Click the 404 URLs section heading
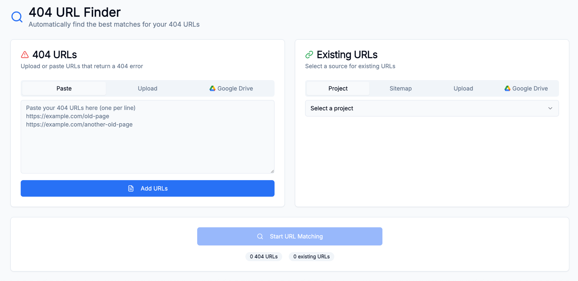This screenshot has height=281, width=578. (x=55, y=55)
